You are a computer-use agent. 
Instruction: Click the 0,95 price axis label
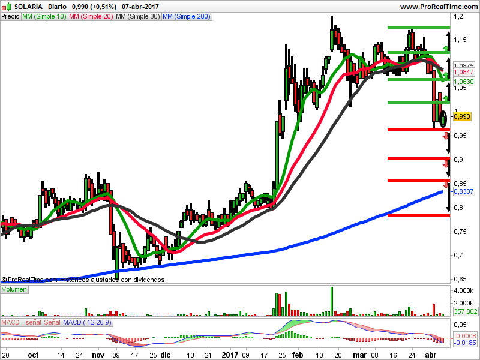click(460, 136)
